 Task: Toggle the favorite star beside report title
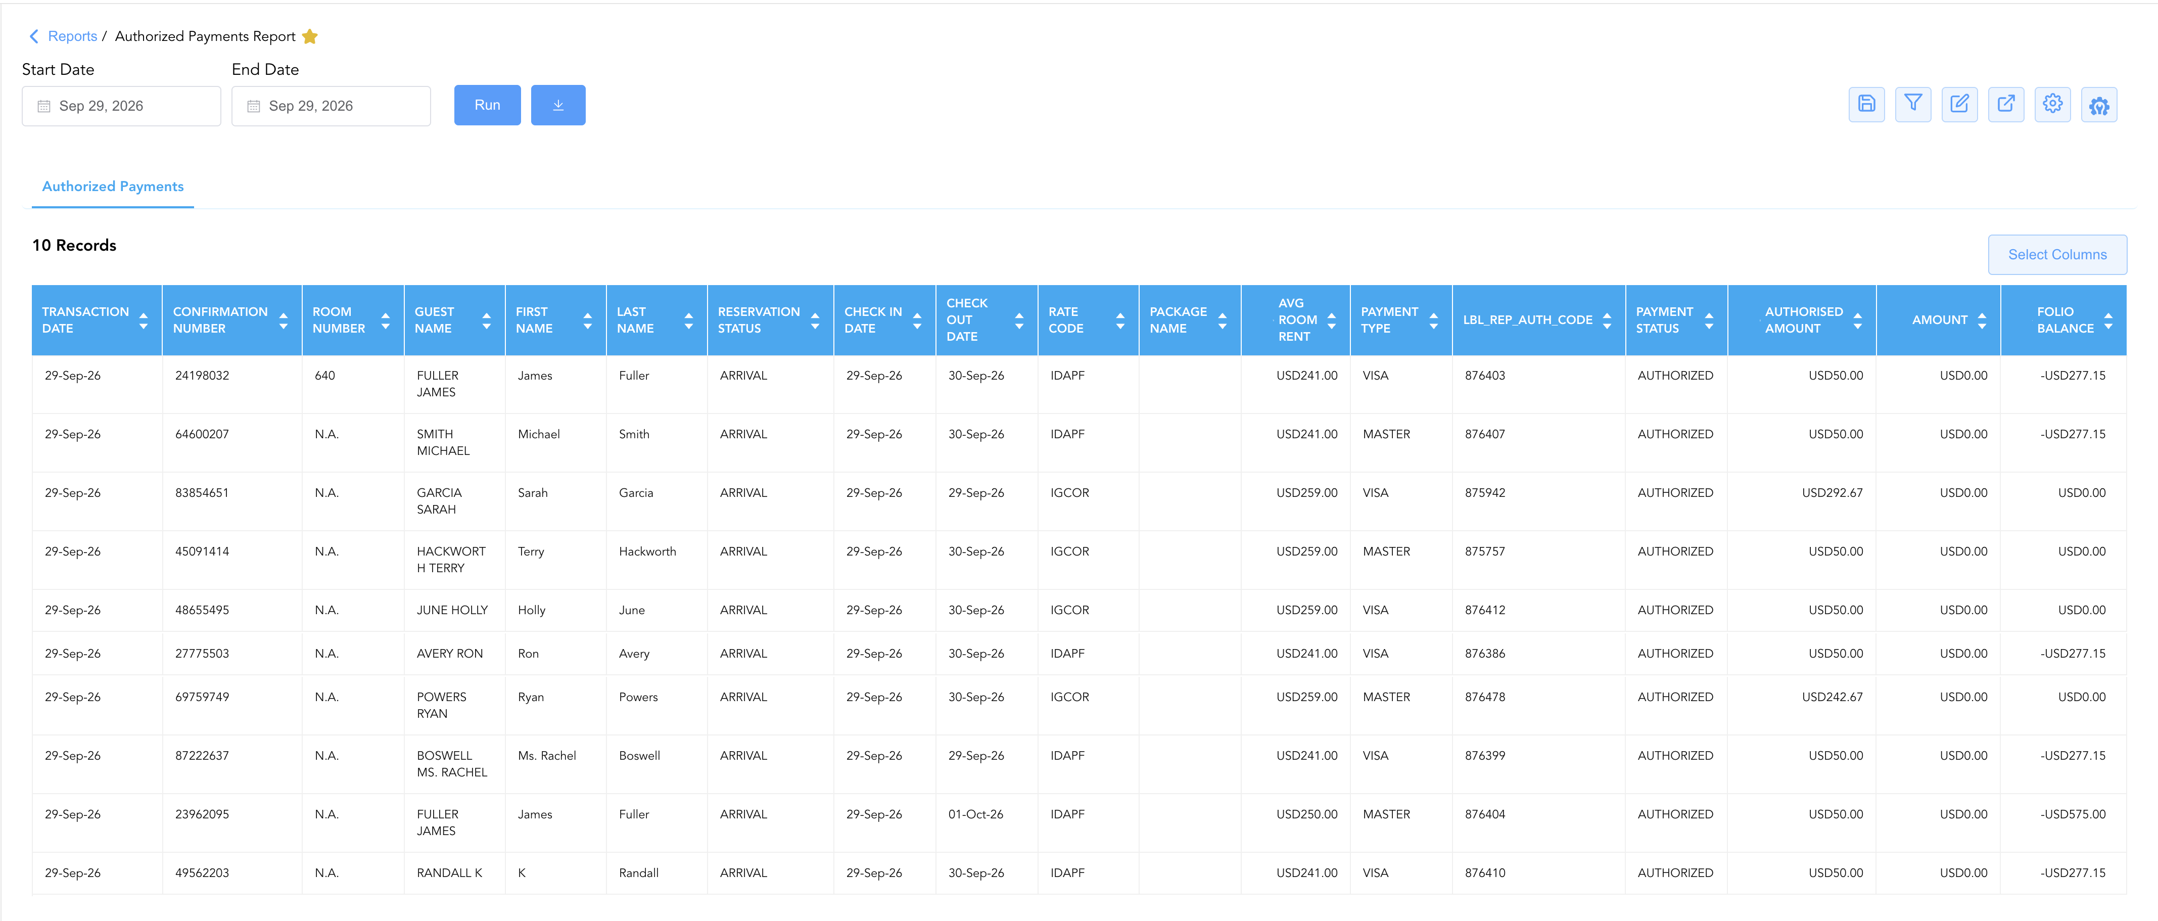[x=310, y=36]
